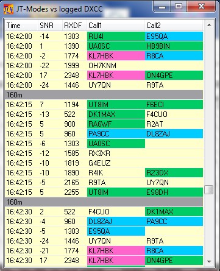
Task: Select DL8ZAJ in the 16:42:30 row
Action: click(x=116, y=222)
